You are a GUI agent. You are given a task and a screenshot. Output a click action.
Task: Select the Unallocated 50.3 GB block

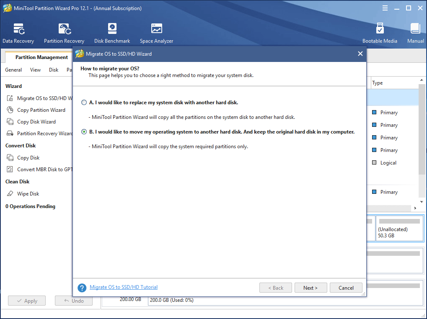click(399, 229)
